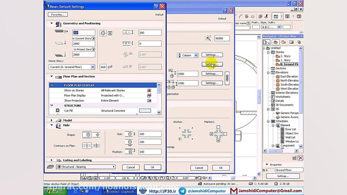Toggle top marker checkbox in rear dialog
The image size is (347, 195).
(218, 127)
